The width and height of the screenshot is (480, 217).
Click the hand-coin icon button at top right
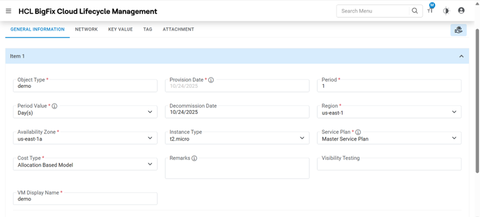tap(458, 30)
